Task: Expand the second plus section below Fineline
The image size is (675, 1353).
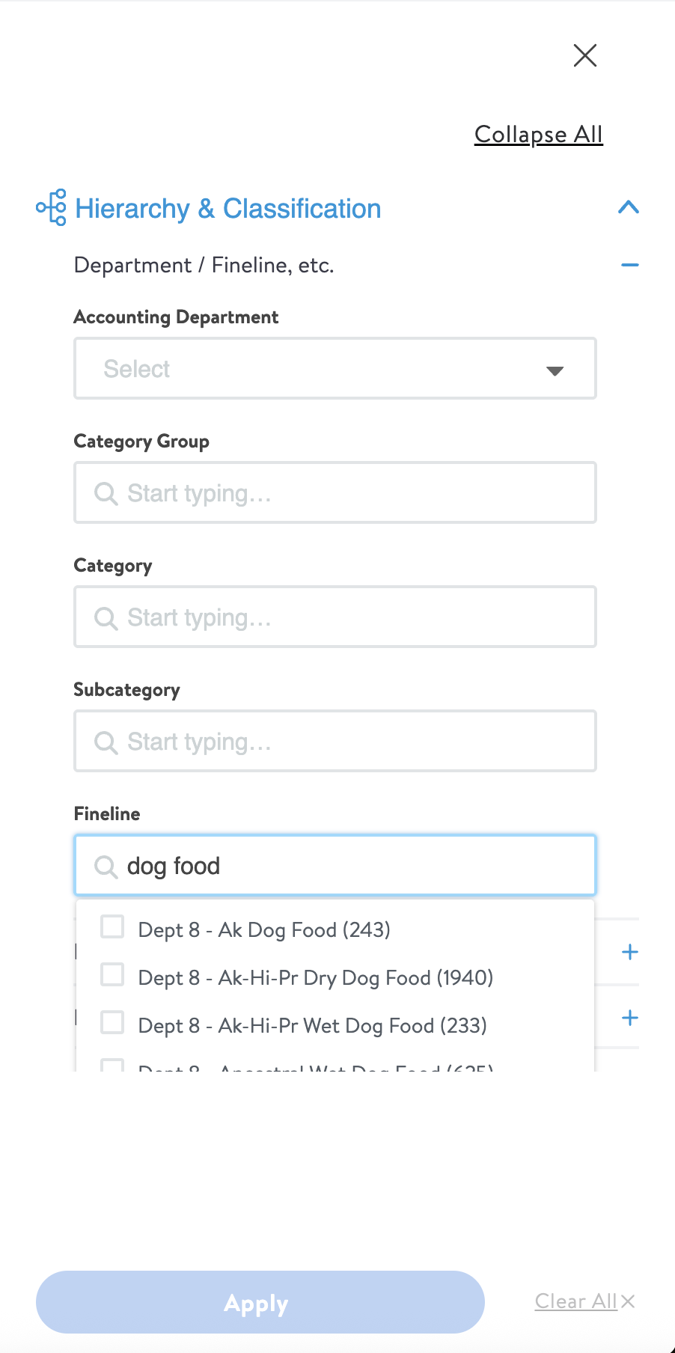Action: [x=630, y=1018]
